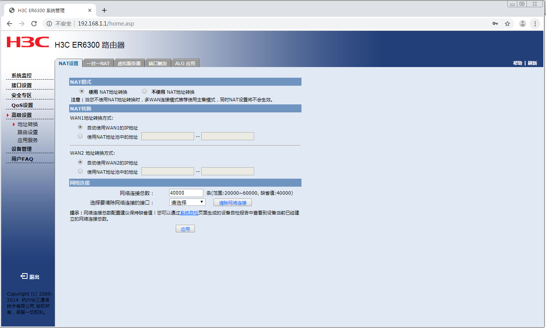This screenshot has width=546, height=328.
Task: Open the Chrome profile avatar
Action: pos(523,24)
